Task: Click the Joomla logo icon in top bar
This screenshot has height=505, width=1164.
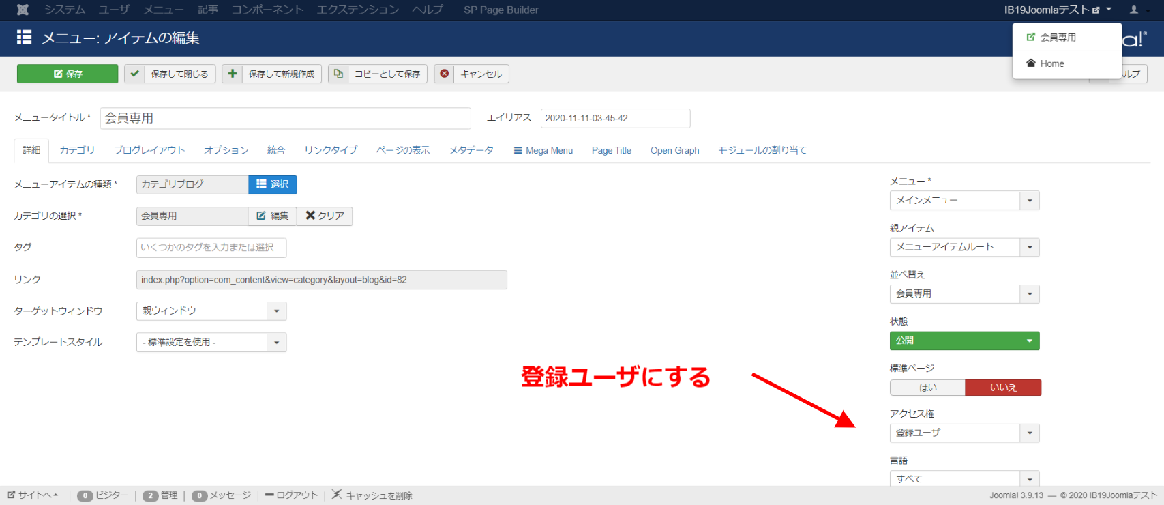Action: coord(23,10)
